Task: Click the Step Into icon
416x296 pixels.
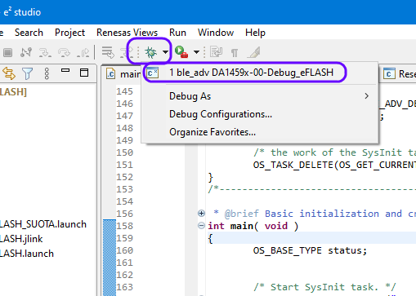Action: (x=45, y=52)
